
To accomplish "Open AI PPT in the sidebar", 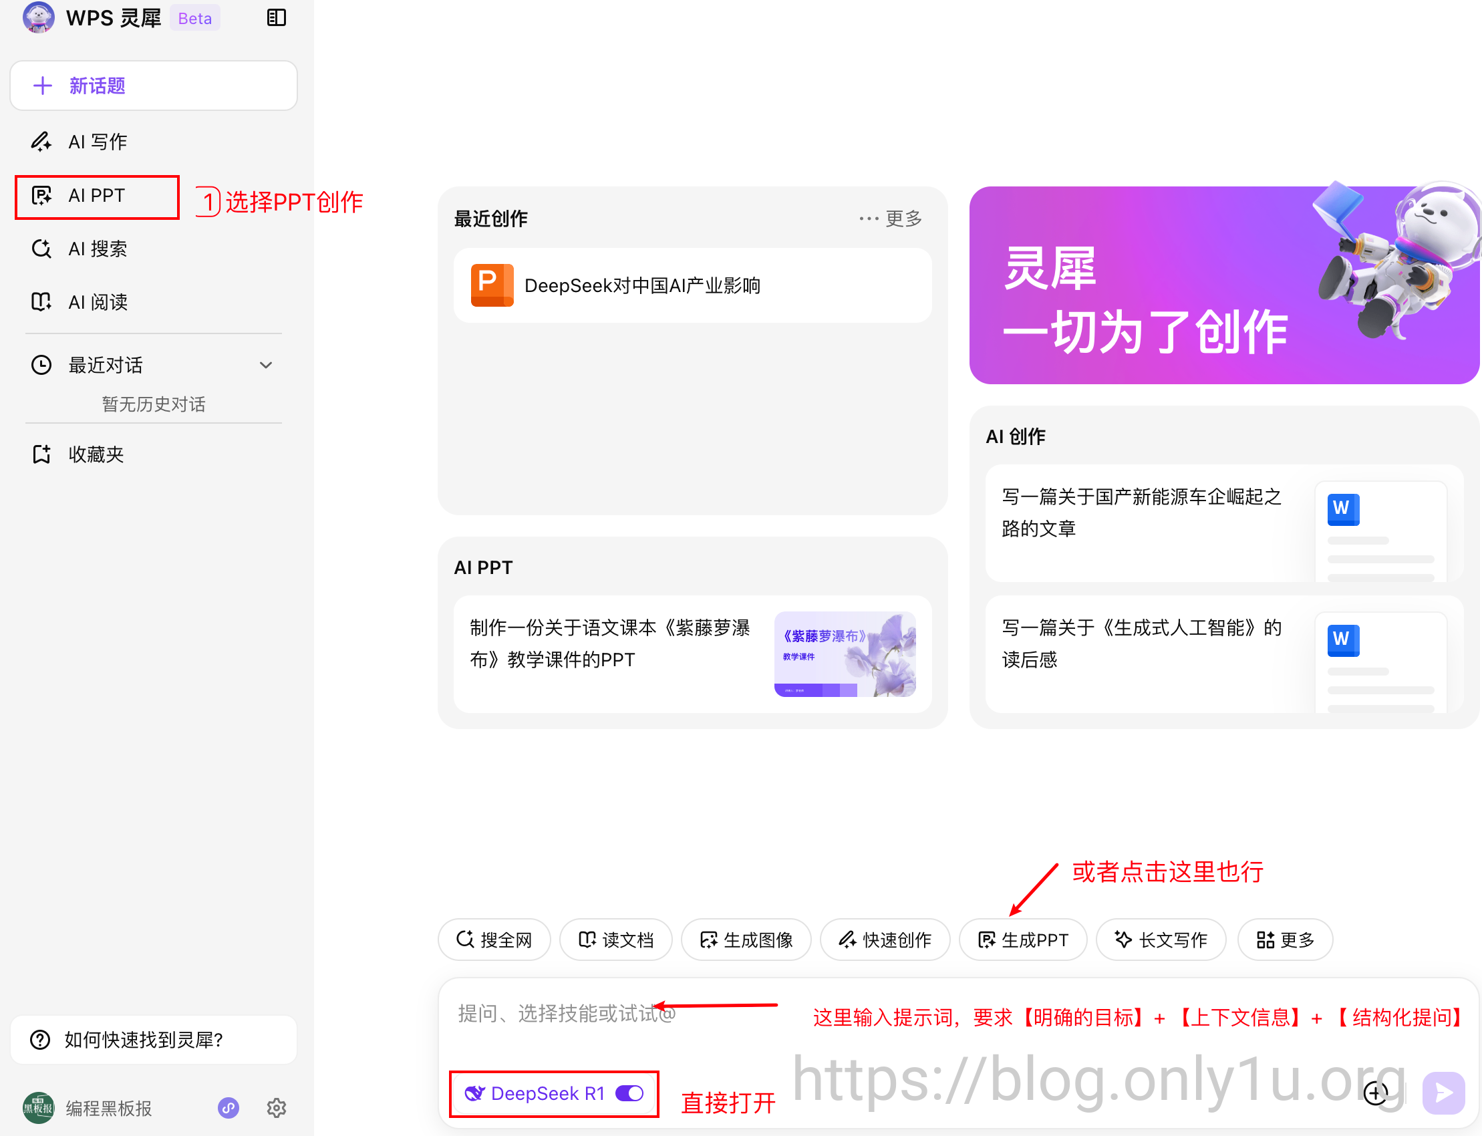I will [97, 196].
